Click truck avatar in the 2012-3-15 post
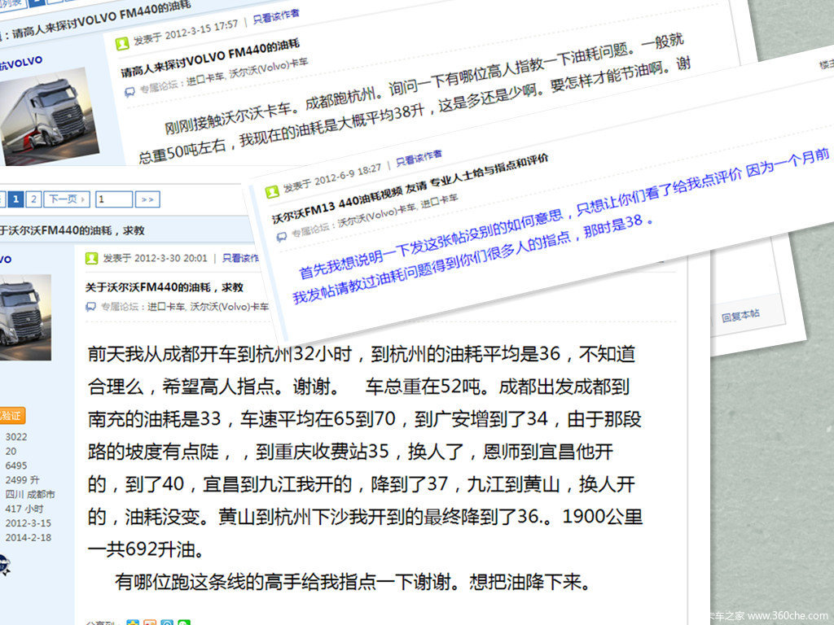The width and height of the screenshot is (834, 625). tap(49, 116)
